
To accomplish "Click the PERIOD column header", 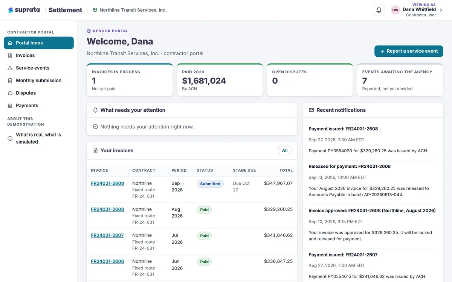I will [179, 170].
